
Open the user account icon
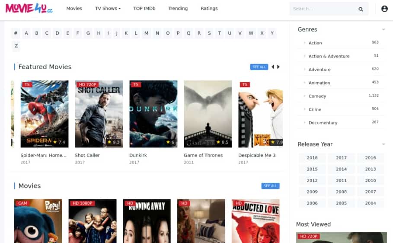pyautogui.click(x=384, y=9)
